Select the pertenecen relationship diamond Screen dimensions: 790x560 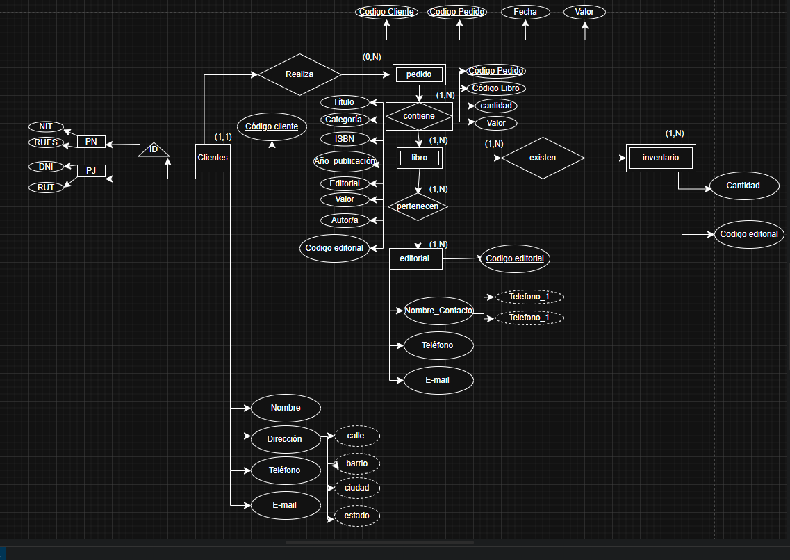point(418,206)
